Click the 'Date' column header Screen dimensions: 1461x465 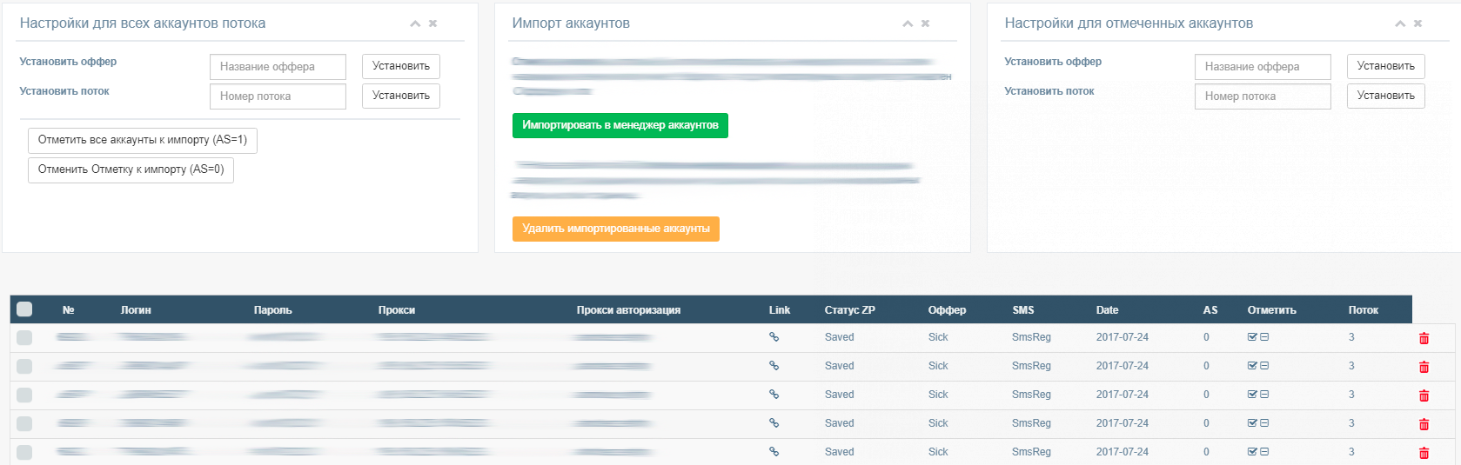[x=1107, y=310]
